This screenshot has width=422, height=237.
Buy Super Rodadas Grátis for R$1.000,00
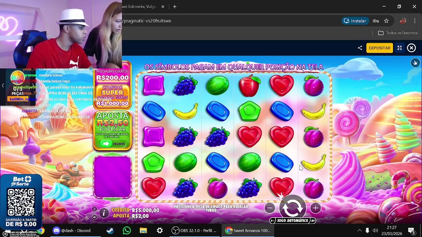coord(112,97)
